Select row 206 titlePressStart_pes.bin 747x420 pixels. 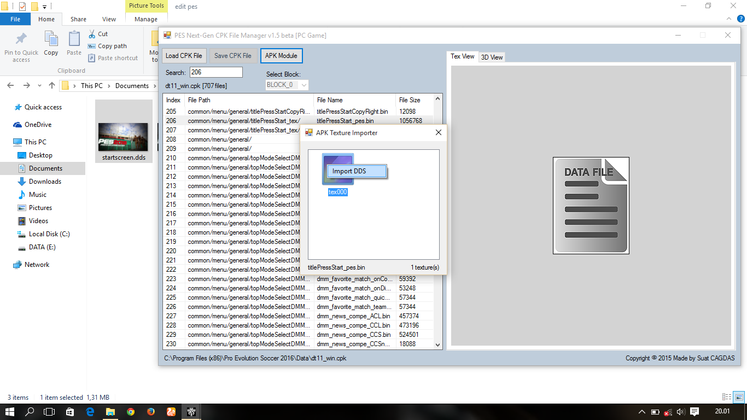pyautogui.click(x=298, y=121)
